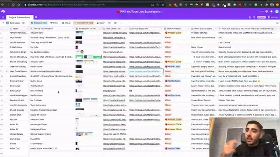Select the Project Submissions table tab
Screen dimensions: 280x157
click(x=19, y=17)
